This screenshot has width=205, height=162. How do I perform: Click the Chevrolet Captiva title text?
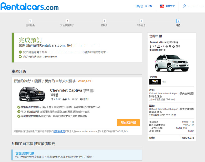66,90
